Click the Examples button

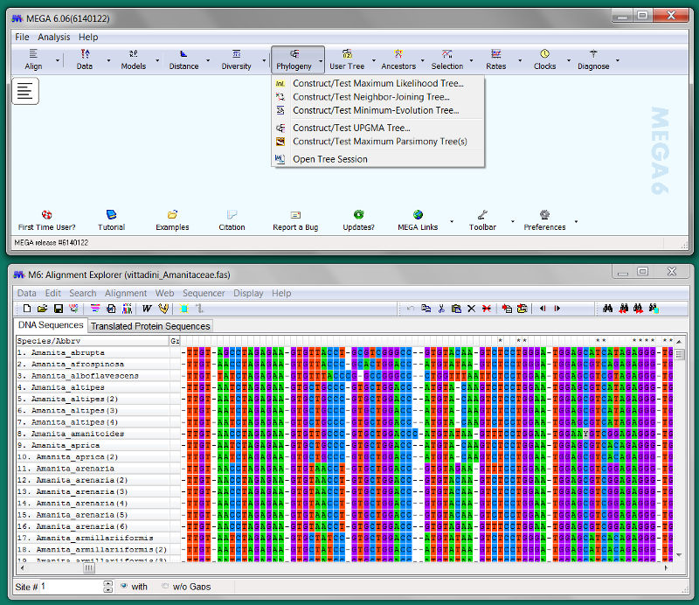pyautogui.click(x=172, y=220)
